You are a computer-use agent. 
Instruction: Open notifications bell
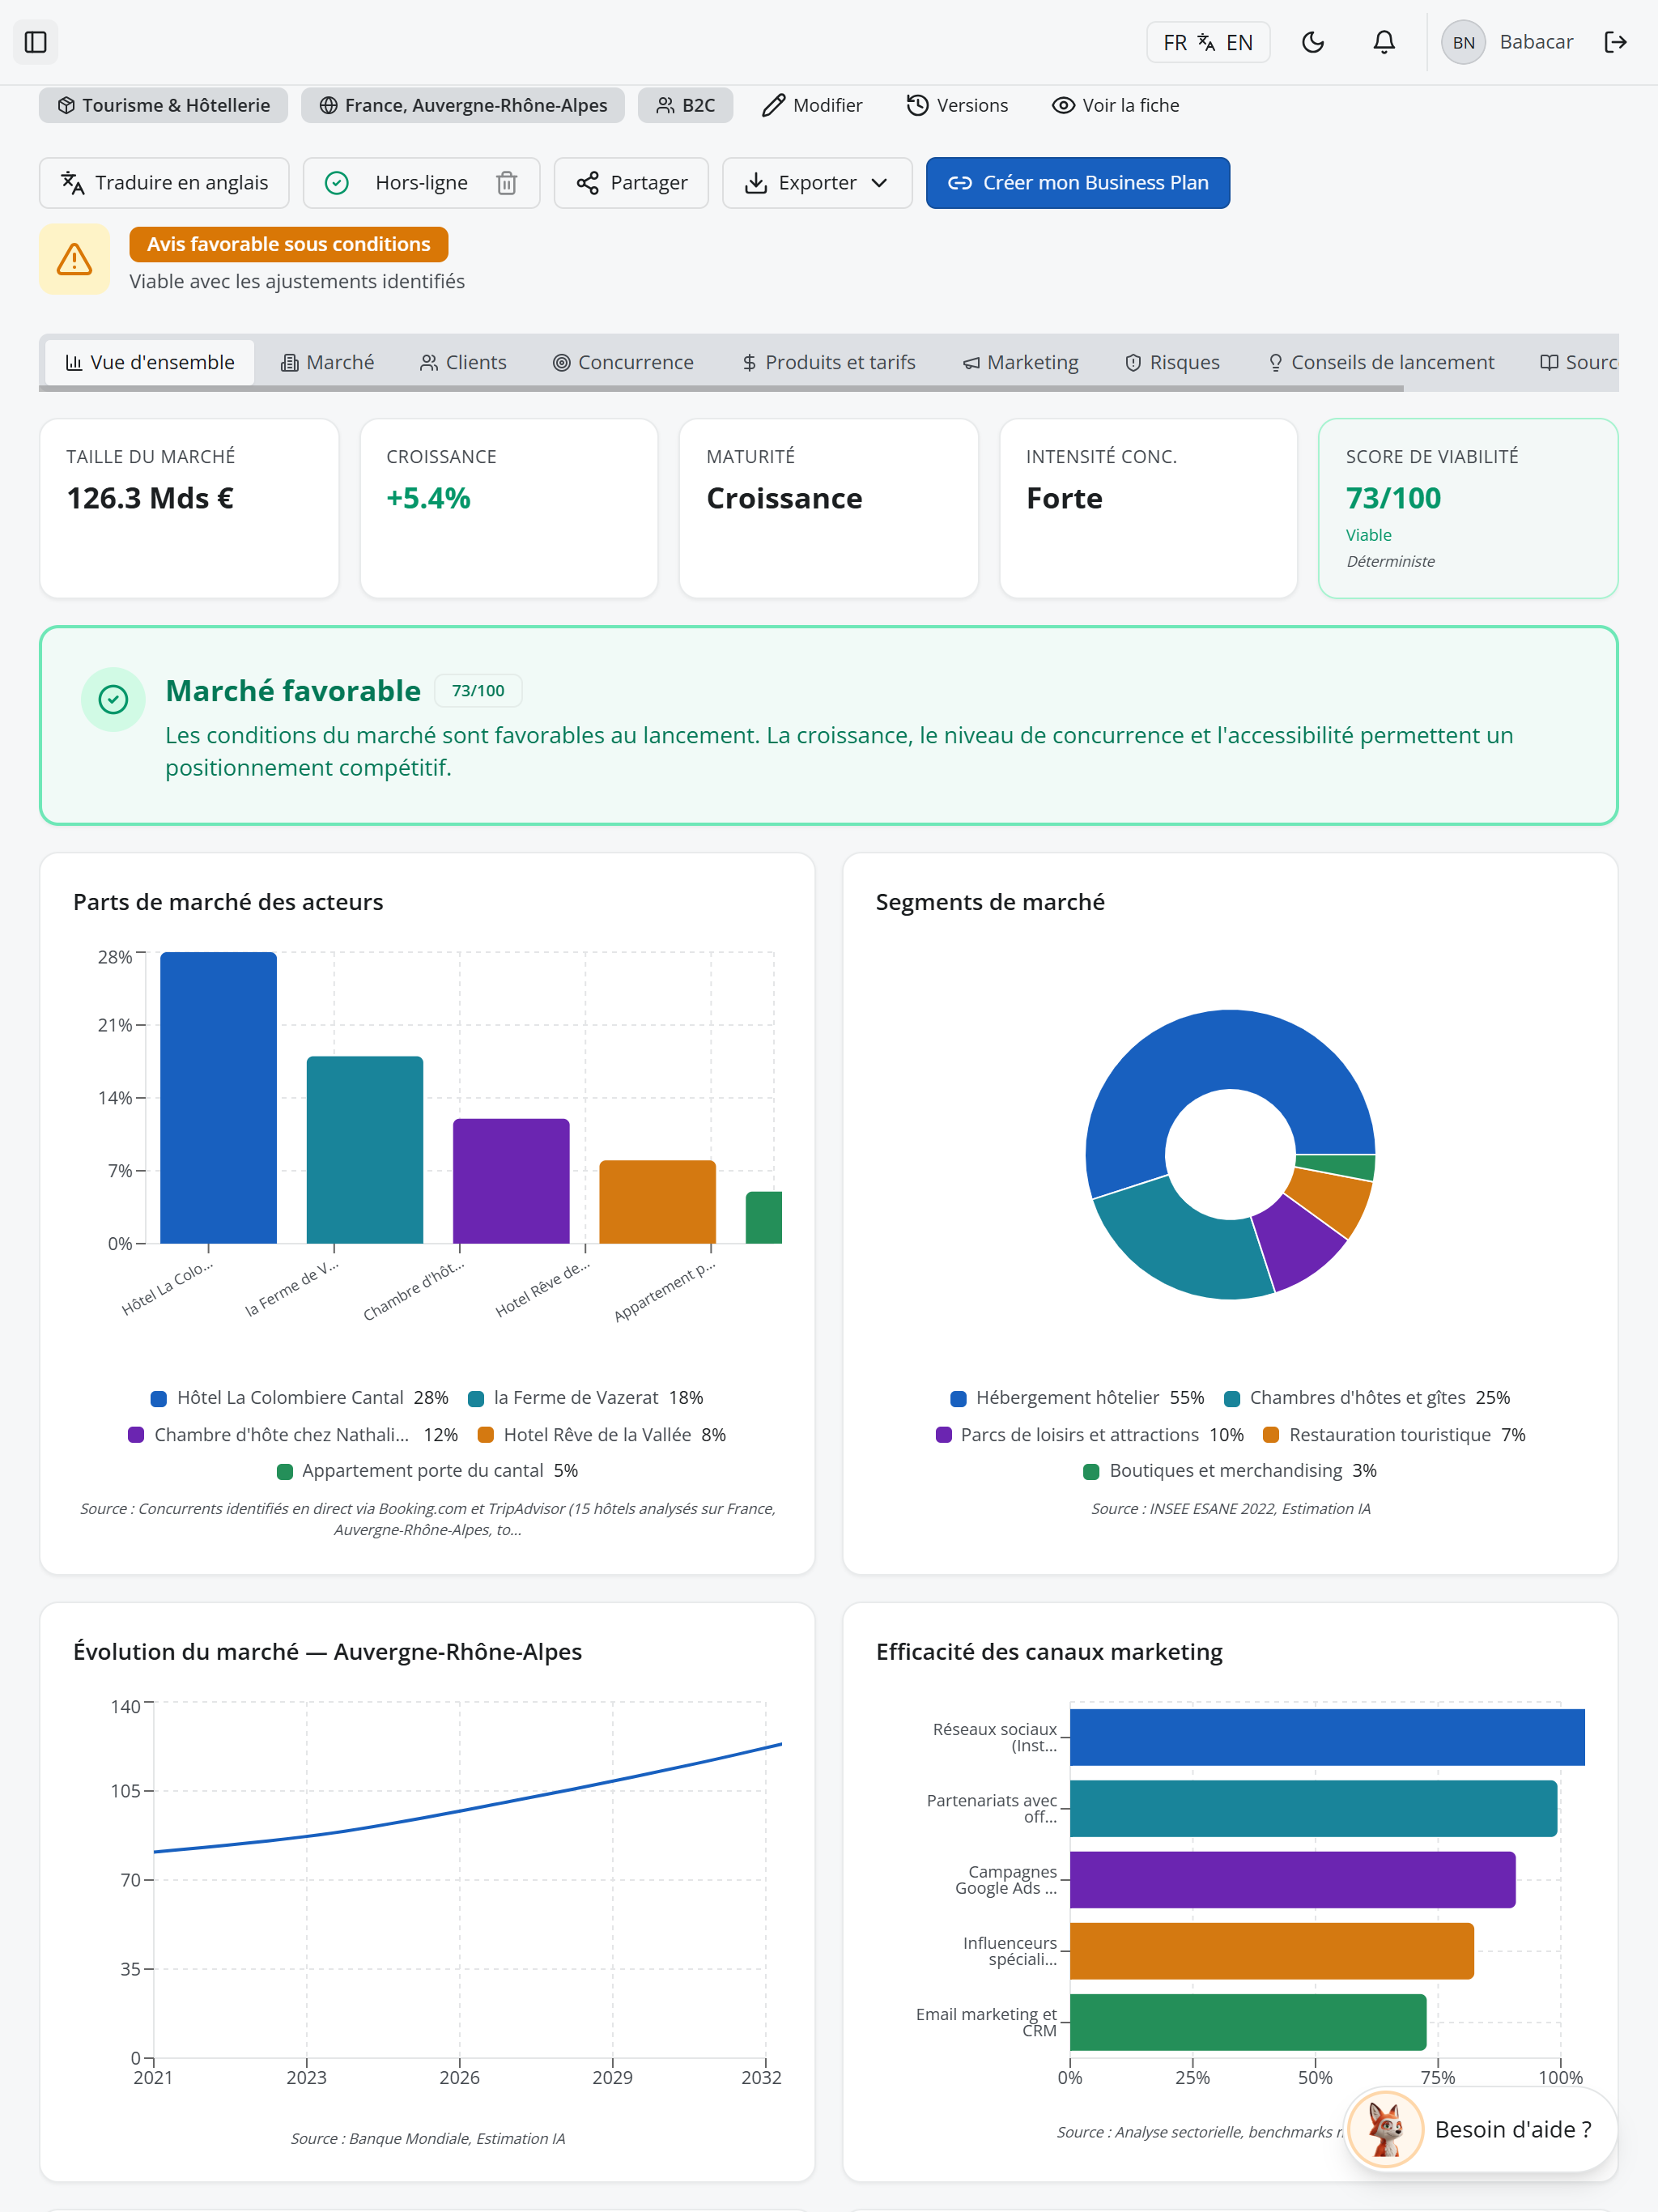coord(1384,42)
